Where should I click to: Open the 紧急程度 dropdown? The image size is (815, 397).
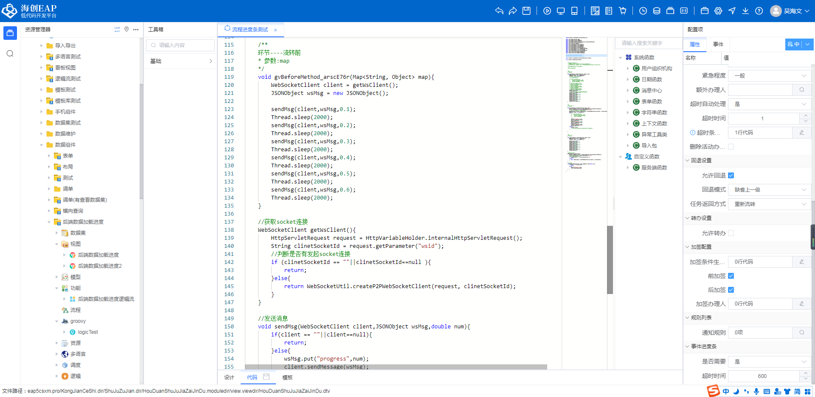tap(770, 75)
